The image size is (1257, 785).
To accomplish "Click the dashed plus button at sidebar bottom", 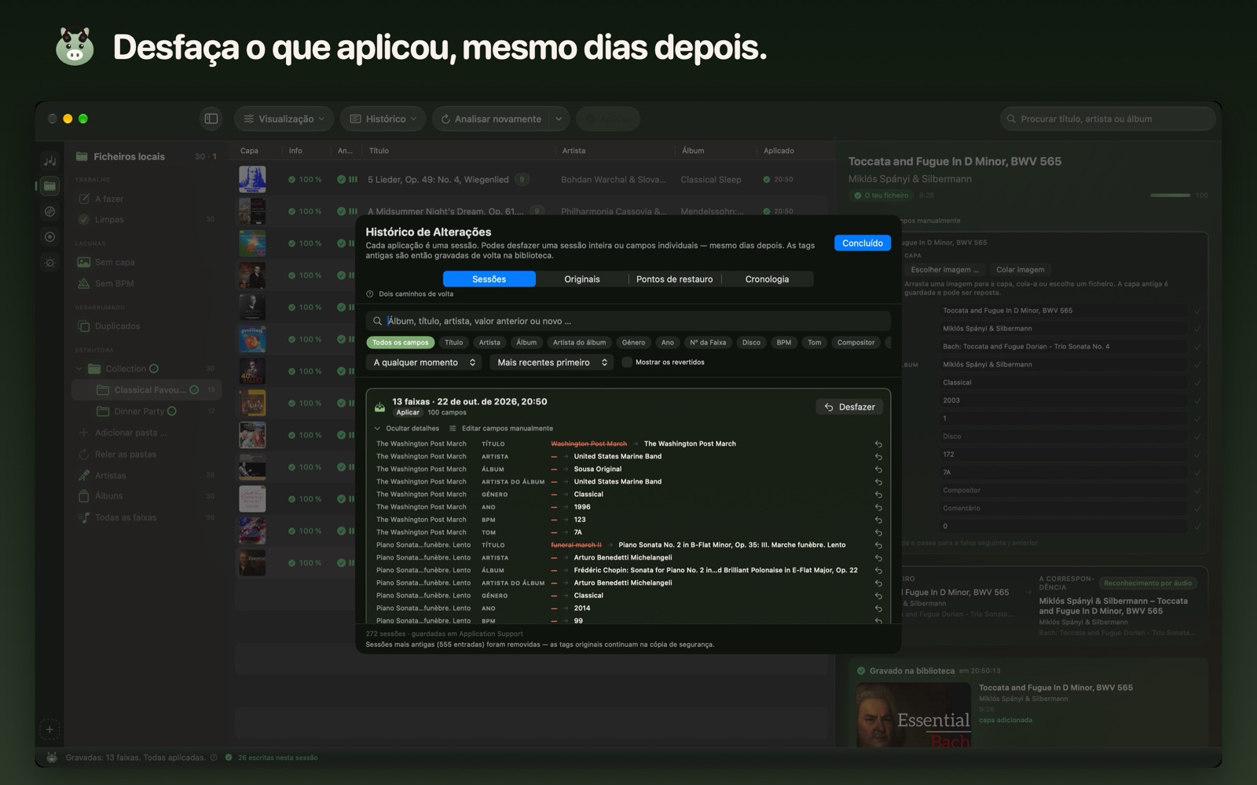I will [49, 729].
